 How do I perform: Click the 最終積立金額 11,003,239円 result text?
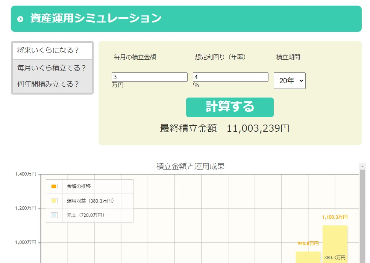click(x=224, y=128)
